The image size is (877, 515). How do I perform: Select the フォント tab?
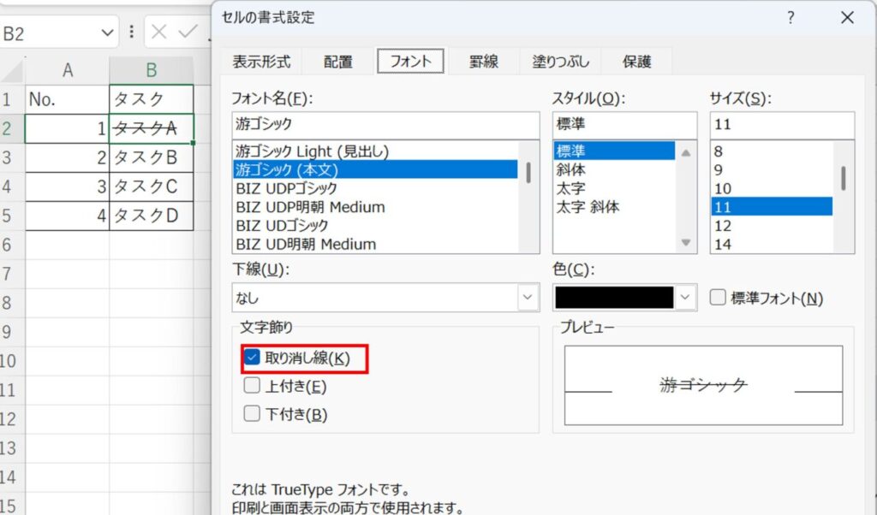tap(410, 61)
